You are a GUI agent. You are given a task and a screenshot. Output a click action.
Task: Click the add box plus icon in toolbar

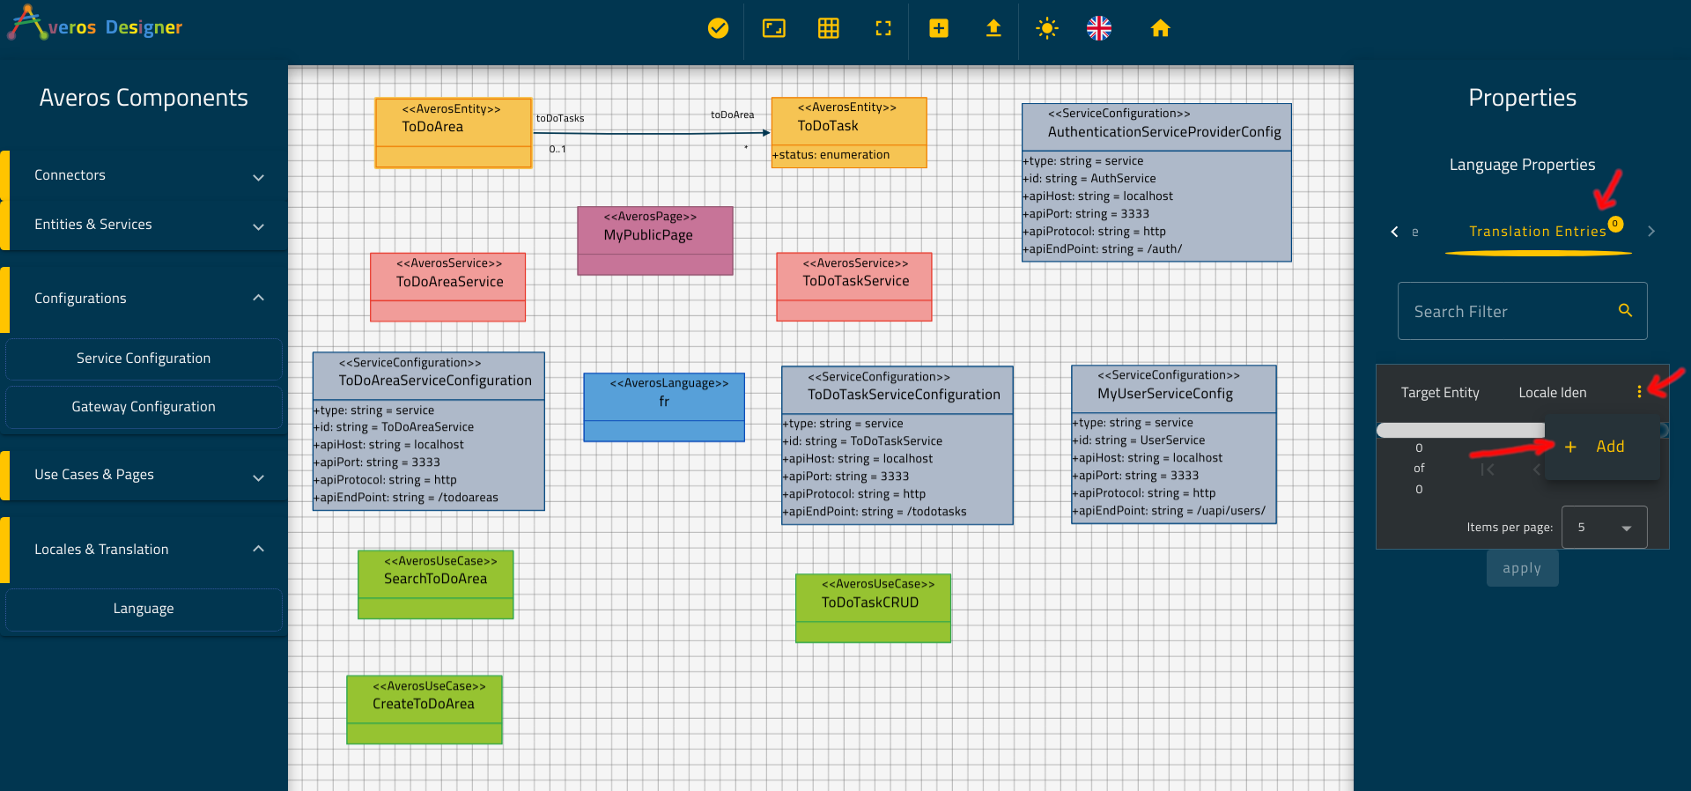point(939,28)
